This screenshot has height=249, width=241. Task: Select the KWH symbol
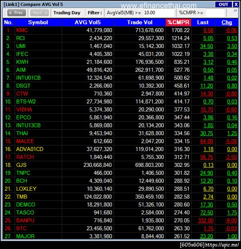tap(22, 62)
